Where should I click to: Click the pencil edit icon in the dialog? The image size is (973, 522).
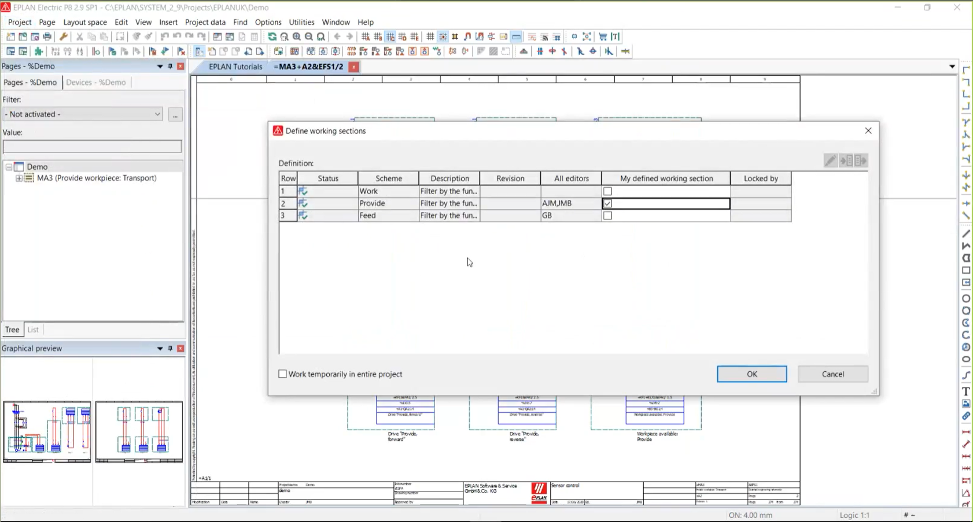tap(830, 160)
